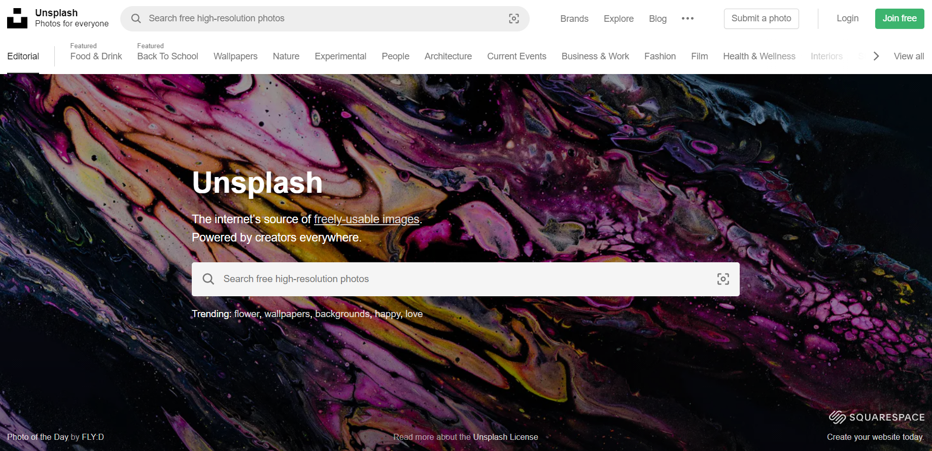Click View all categories
932x451 pixels.
pos(909,56)
